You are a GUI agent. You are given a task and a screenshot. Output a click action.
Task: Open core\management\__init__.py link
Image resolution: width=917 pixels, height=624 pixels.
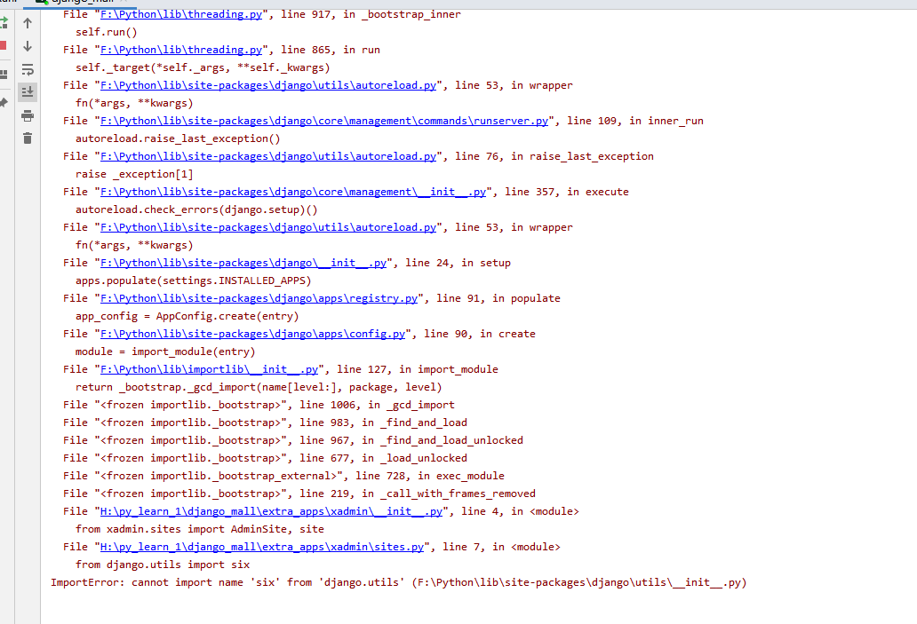click(x=293, y=192)
